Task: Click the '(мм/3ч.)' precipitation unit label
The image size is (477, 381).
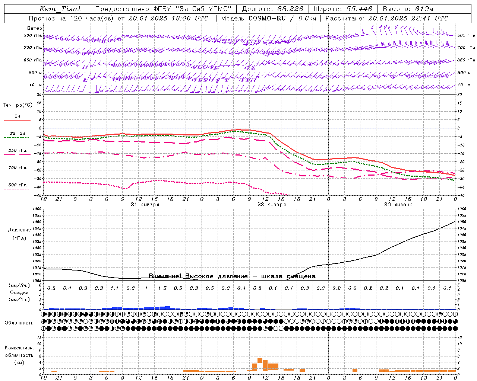Action: pos(19,285)
